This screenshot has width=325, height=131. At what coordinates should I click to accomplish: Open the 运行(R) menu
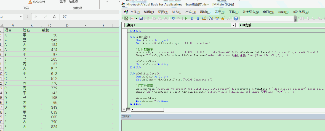click(x=219, y=12)
